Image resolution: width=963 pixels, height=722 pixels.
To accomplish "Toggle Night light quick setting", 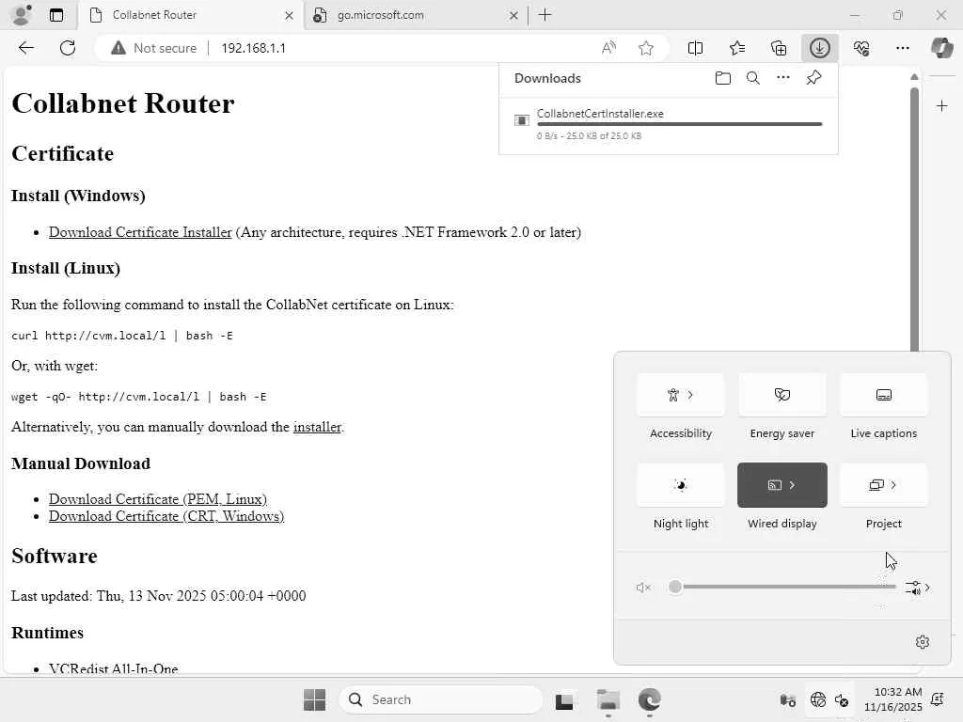I will 681,485.
